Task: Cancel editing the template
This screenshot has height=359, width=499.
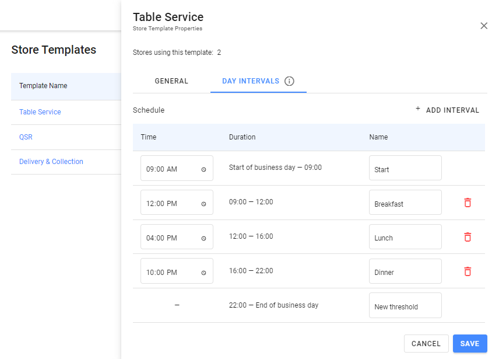Action: (426, 344)
